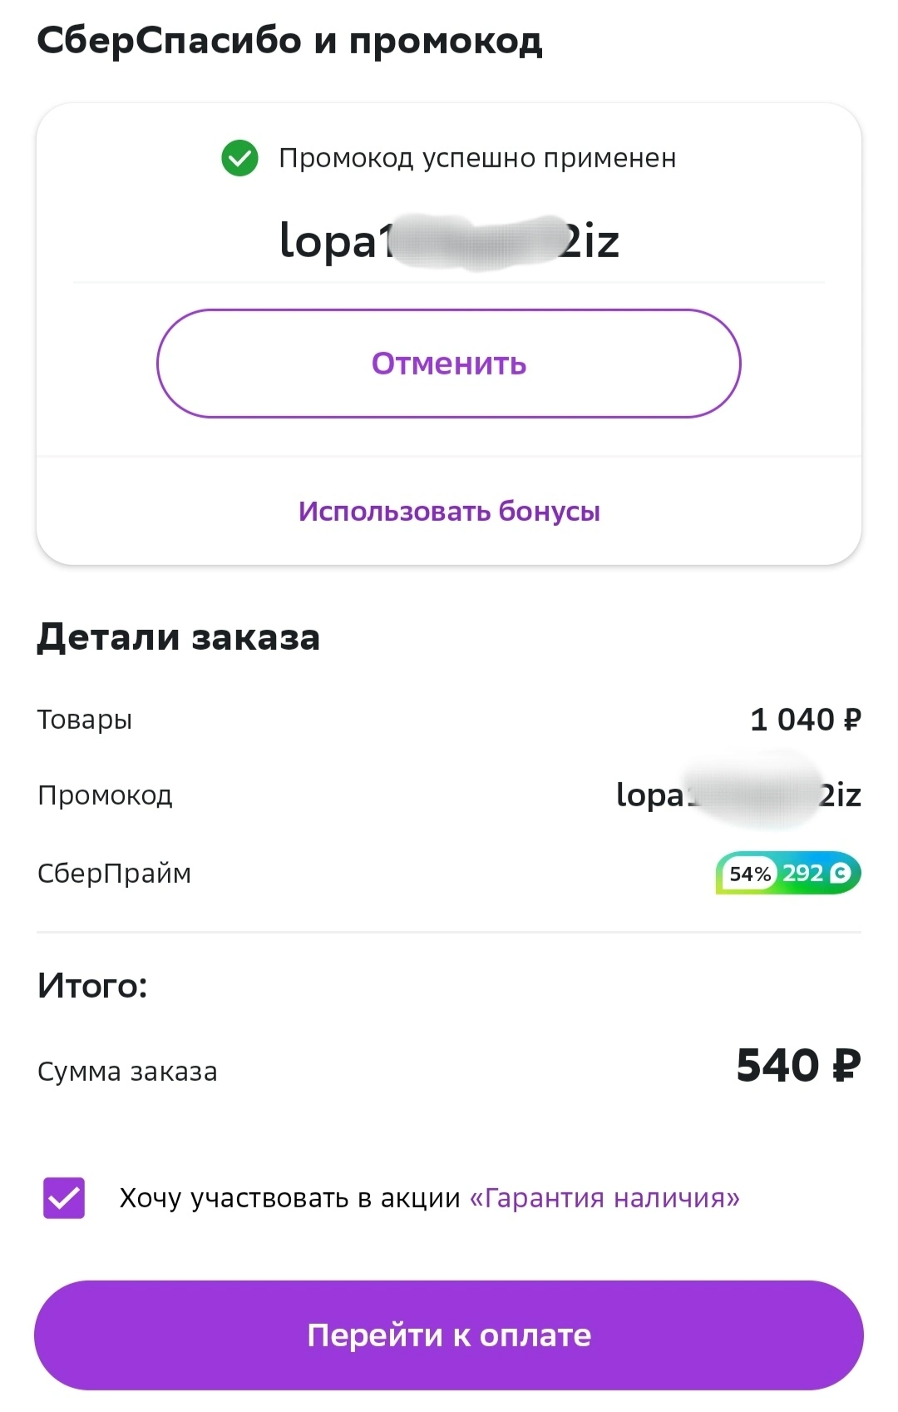Tap the applied promo code field
The height and width of the screenshot is (1412, 898).
coord(449,241)
